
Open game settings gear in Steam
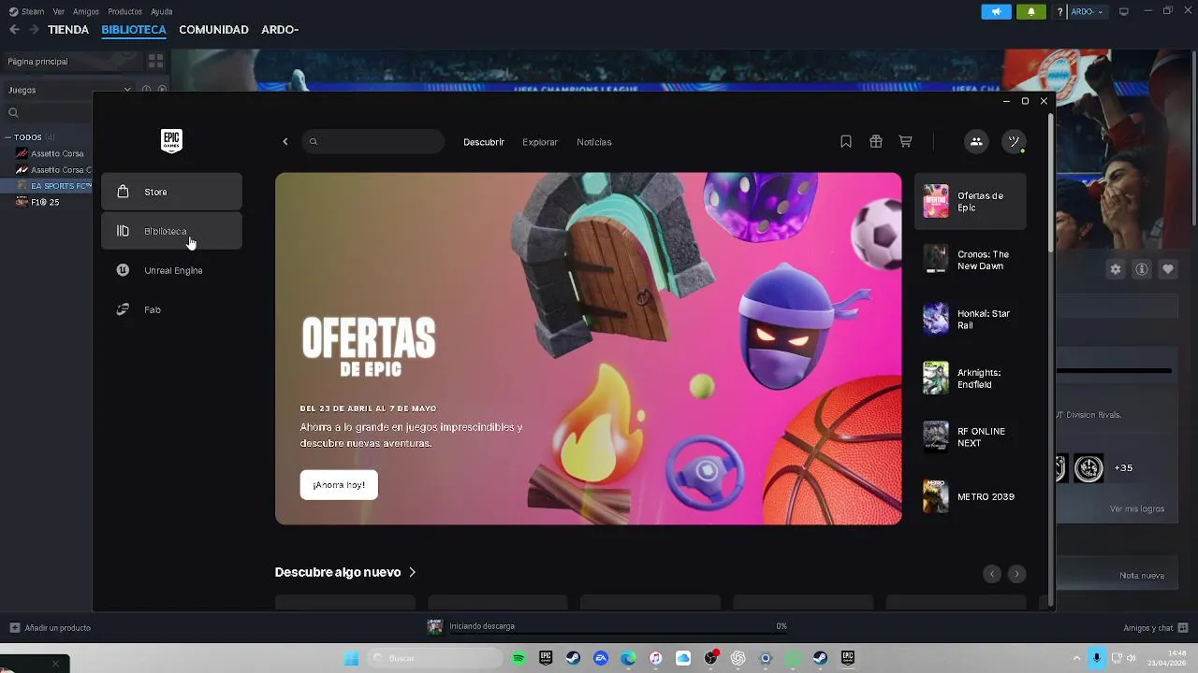tap(1116, 269)
